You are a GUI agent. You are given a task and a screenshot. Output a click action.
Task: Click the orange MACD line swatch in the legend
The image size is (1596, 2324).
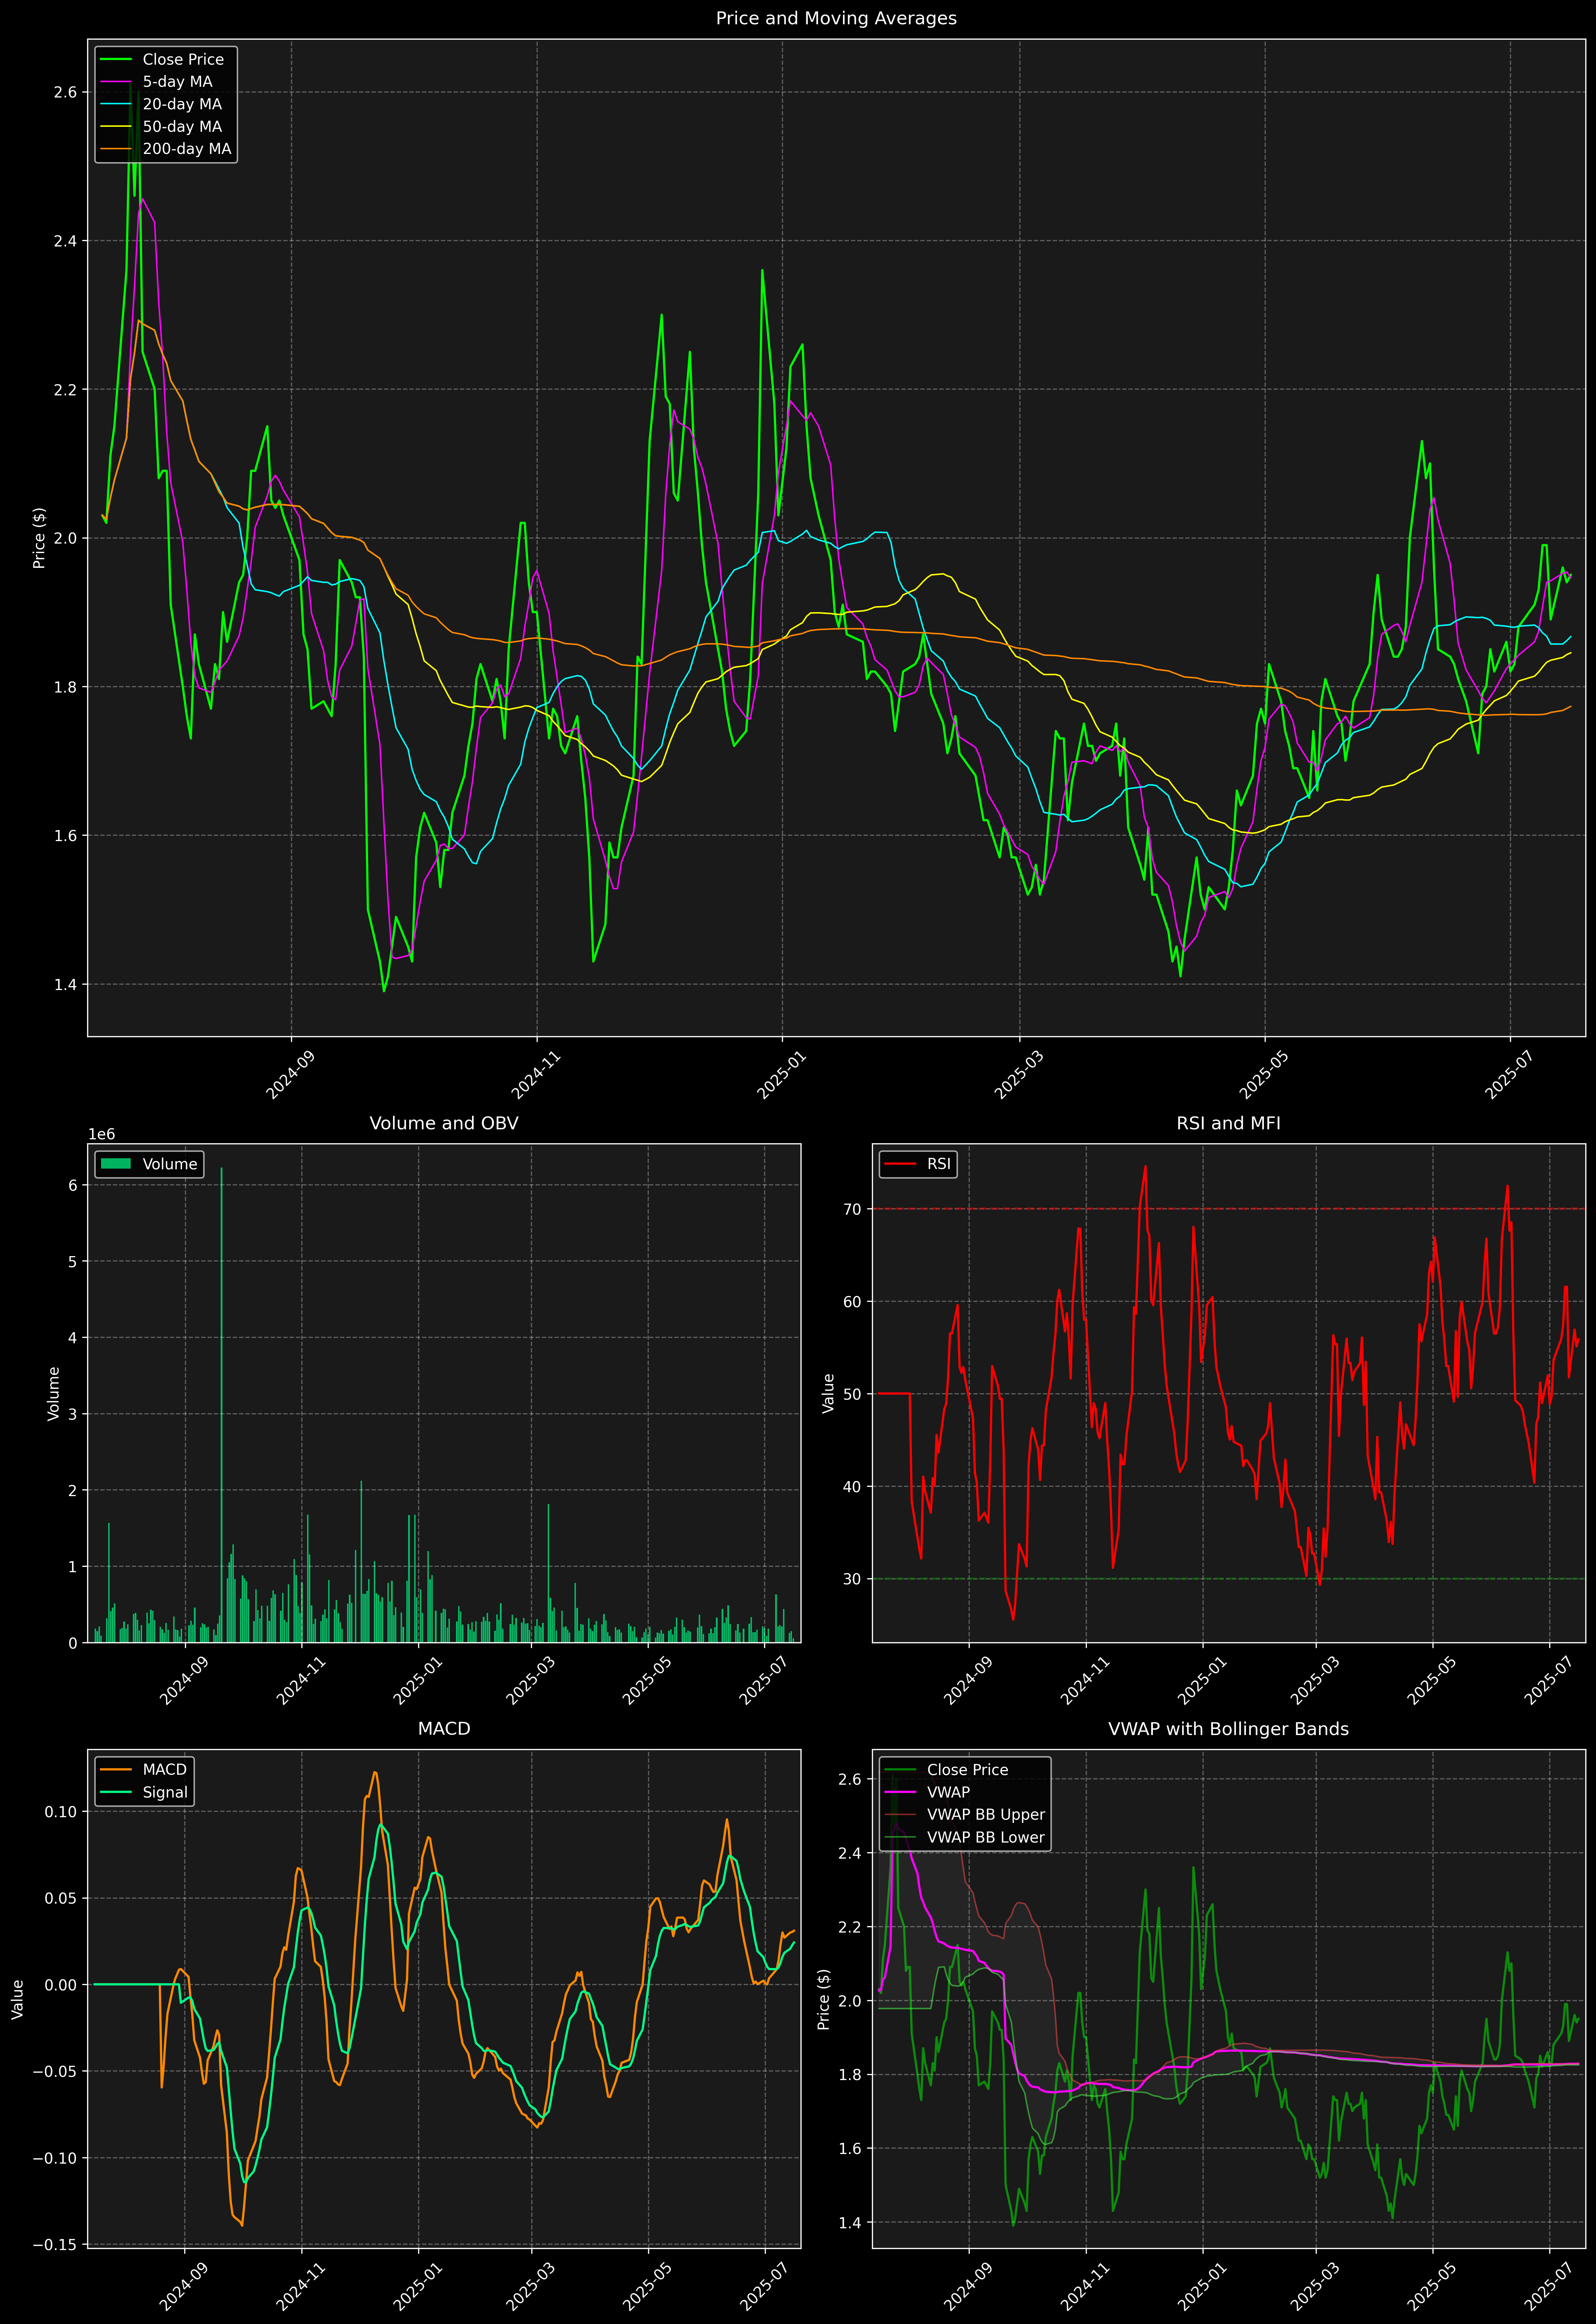coord(116,1770)
